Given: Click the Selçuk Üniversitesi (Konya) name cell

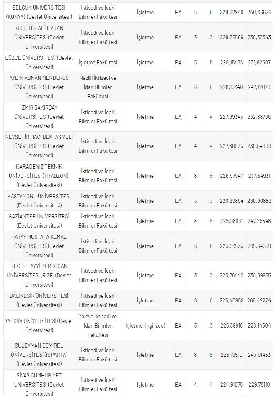Looking at the screenshot, I should click(39, 13).
